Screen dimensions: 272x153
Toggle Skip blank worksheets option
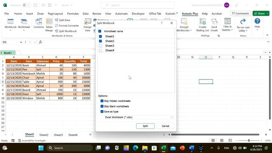coord(102,106)
